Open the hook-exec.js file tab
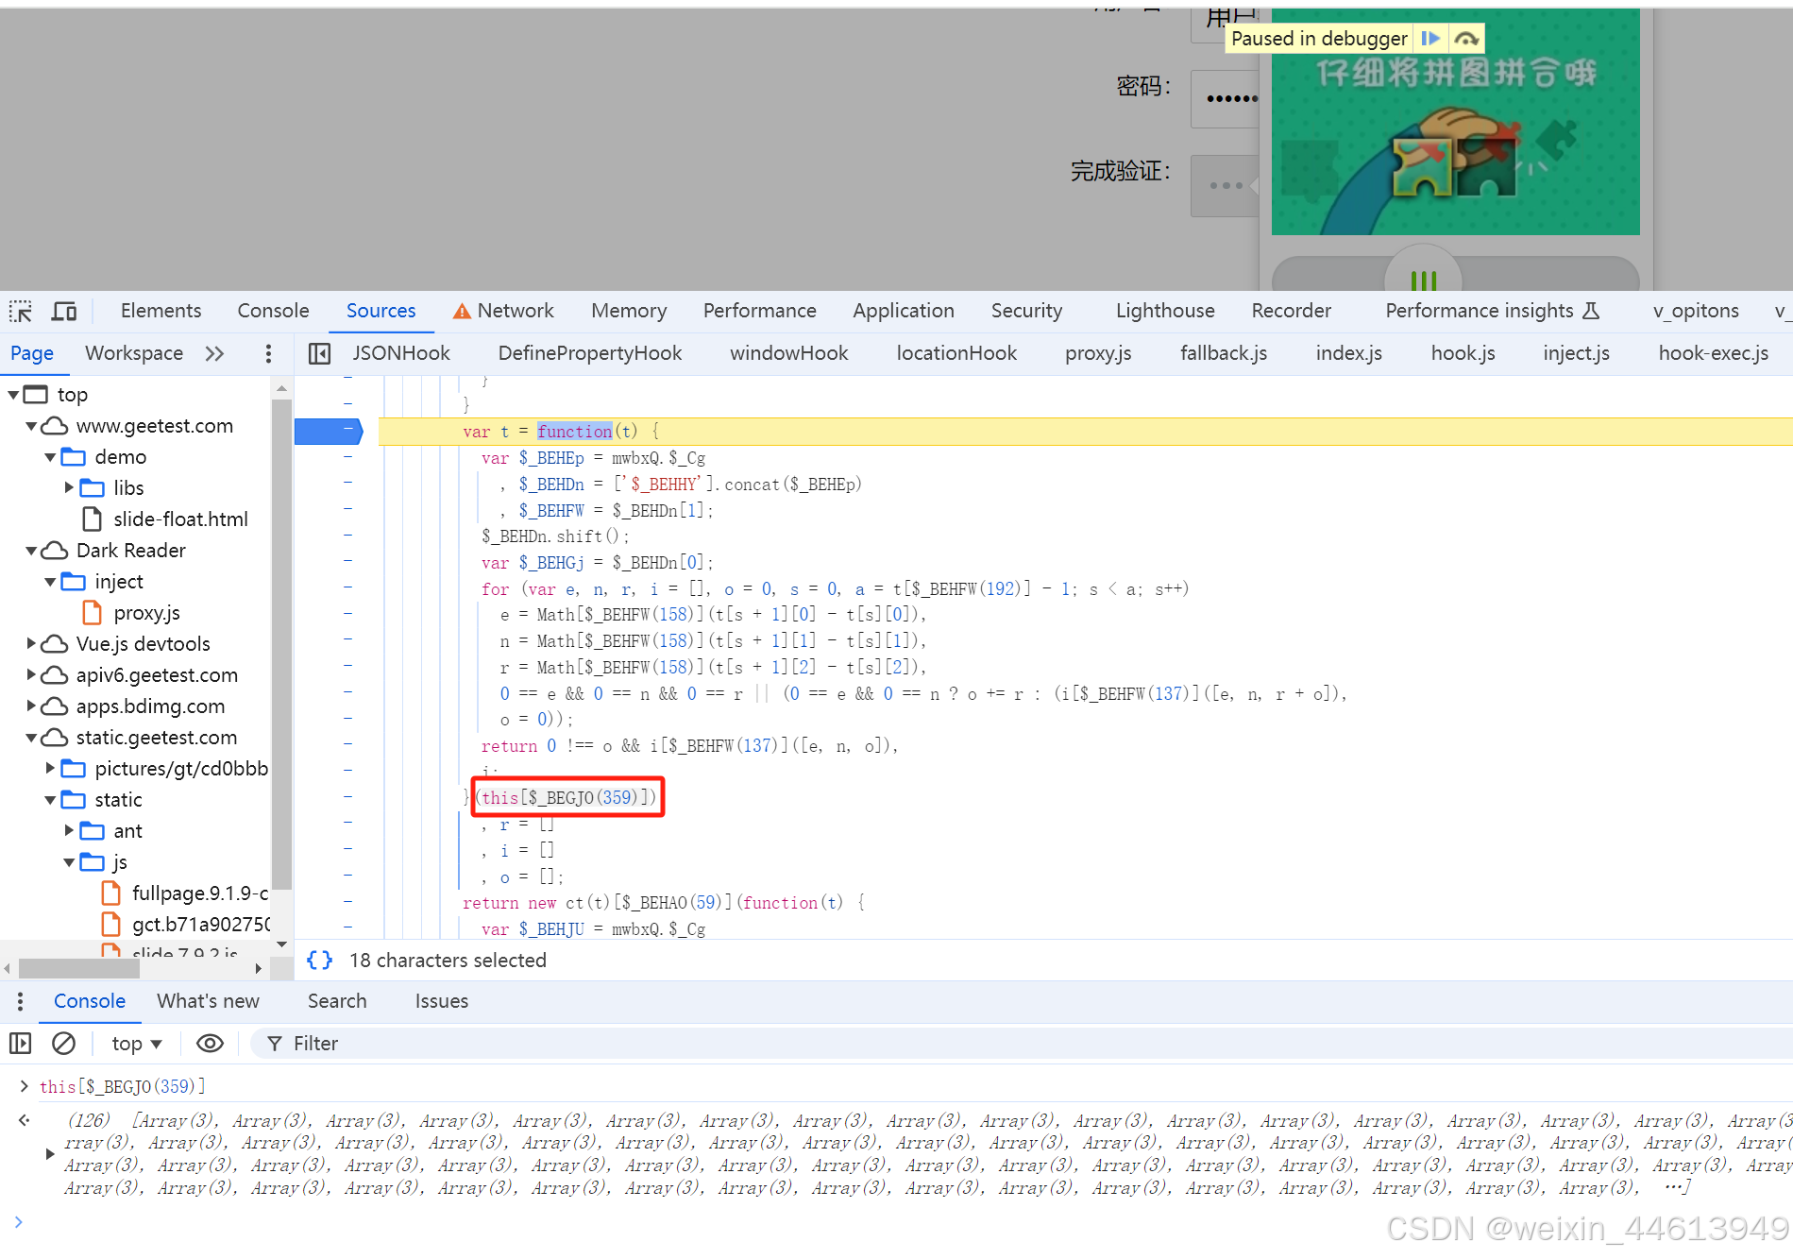 tap(1713, 353)
